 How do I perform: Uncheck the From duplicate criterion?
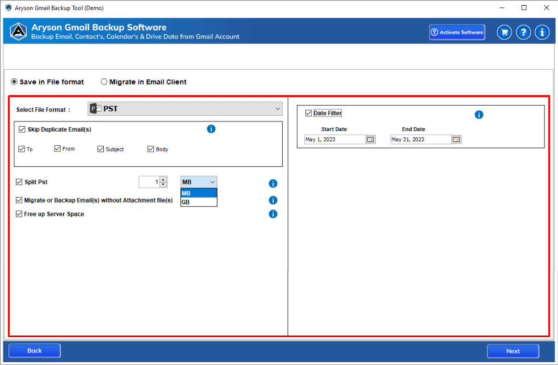[x=57, y=148]
